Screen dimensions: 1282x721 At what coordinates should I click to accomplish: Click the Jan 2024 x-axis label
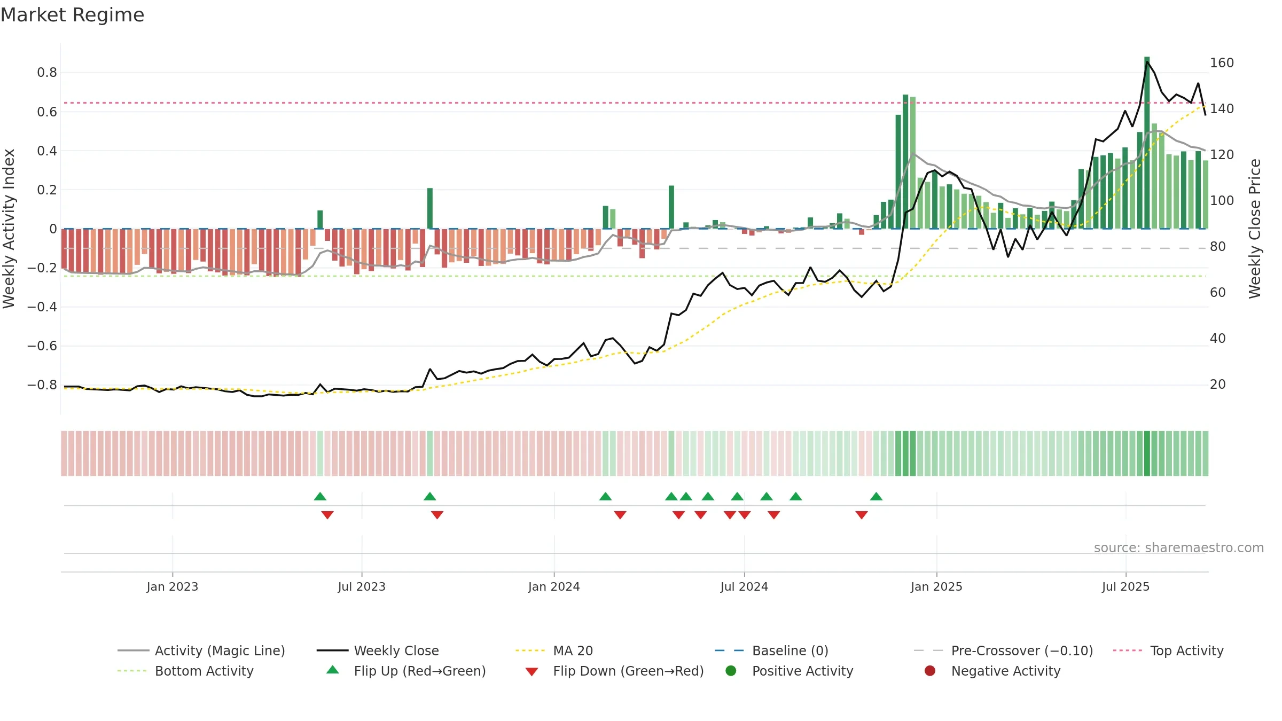tap(554, 587)
